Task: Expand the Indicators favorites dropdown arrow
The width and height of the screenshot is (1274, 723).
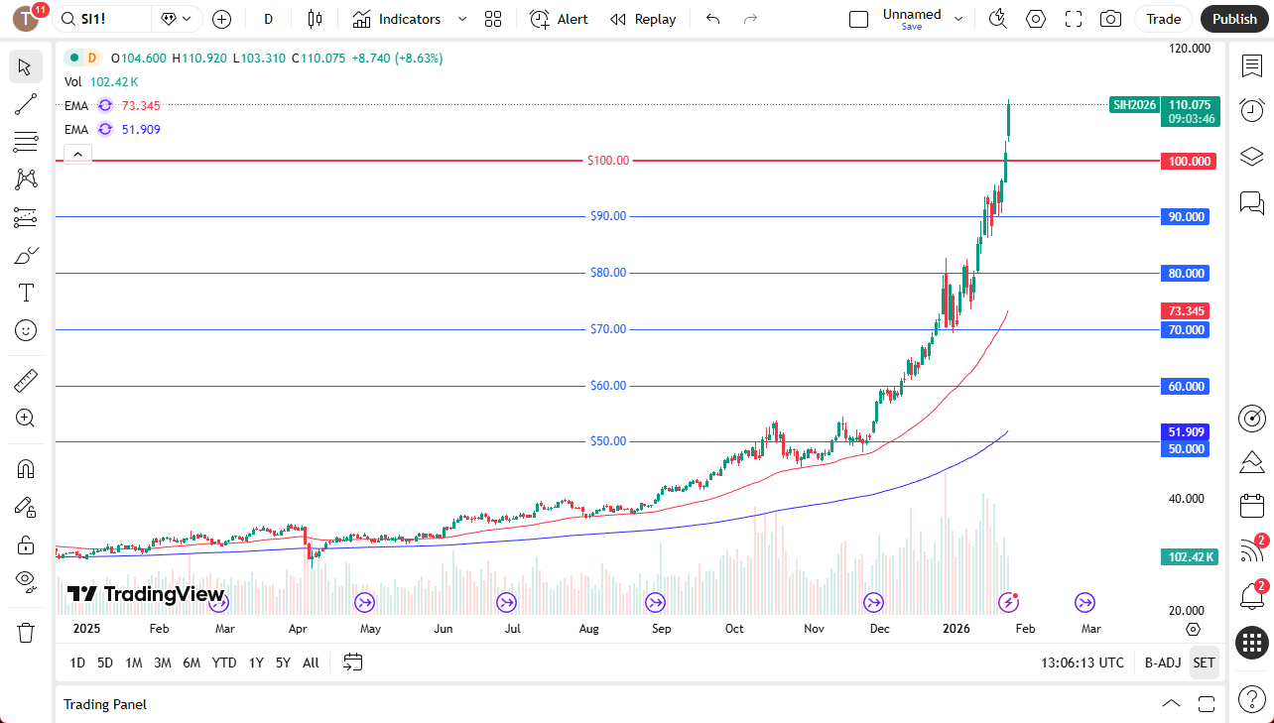Action: click(462, 19)
